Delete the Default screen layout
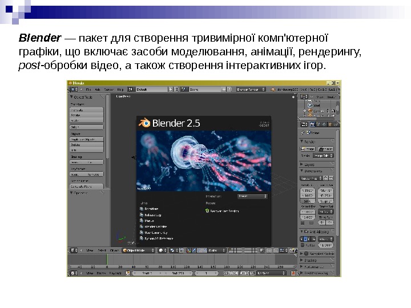Viewport: 411px width, 308px height. click(x=176, y=90)
